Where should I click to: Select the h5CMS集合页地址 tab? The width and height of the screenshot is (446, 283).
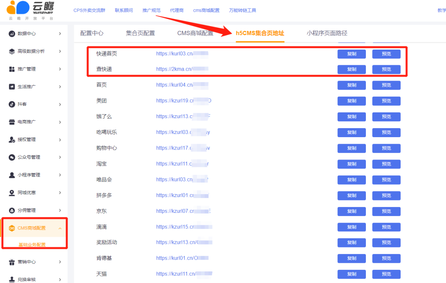pyautogui.click(x=260, y=33)
